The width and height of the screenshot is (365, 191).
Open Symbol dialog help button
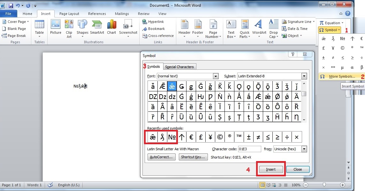[x=293, y=54]
